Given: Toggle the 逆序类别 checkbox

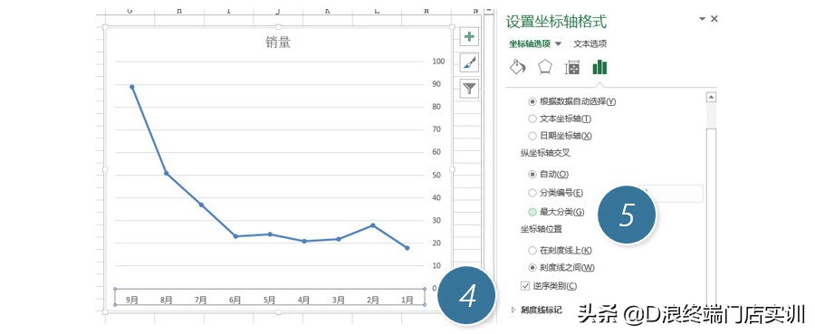Looking at the screenshot, I should click(x=525, y=286).
